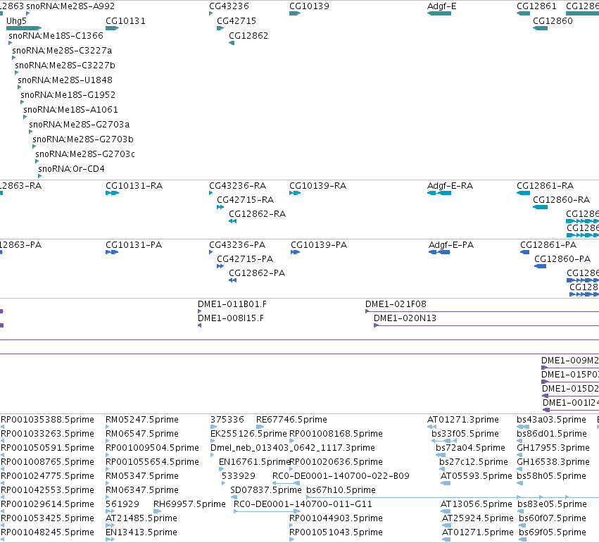Select the CG10139-RA transcript glyph
This screenshot has width=599, height=543.
[x=295, y=193]
